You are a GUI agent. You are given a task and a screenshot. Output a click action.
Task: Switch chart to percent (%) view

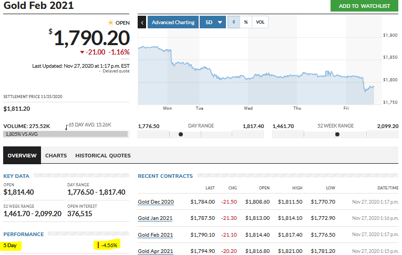click(x=246, y=22)
